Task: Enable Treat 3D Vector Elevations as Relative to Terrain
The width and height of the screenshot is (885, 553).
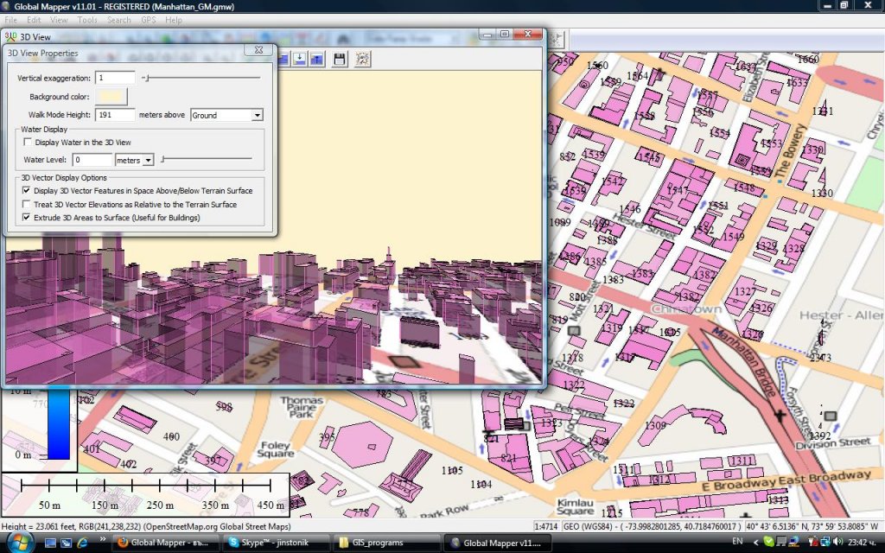Action: click(27, 204)
